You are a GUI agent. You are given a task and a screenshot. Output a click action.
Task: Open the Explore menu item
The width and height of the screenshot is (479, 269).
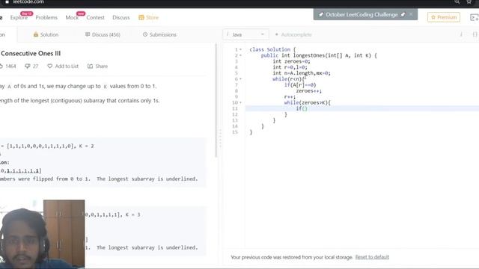tap(19, 18)
